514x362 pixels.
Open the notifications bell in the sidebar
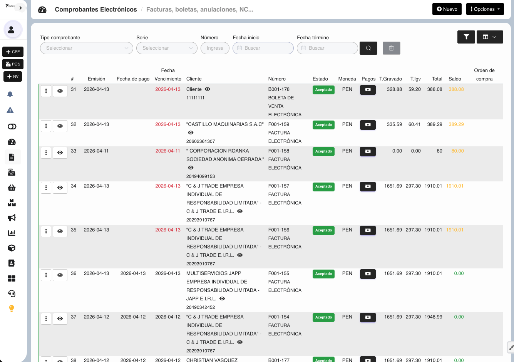[x=10, y=94]
